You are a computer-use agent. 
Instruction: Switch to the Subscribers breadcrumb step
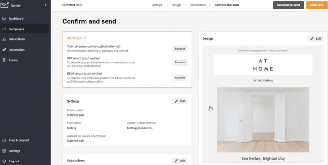point(198,5)
